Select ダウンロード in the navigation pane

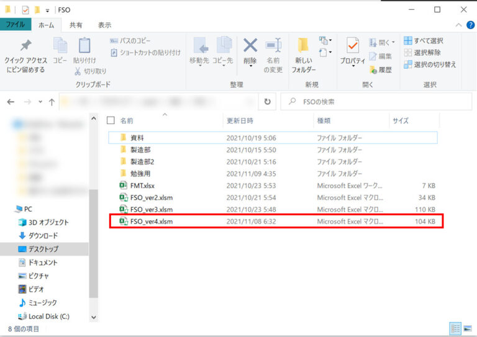[43, 235]
